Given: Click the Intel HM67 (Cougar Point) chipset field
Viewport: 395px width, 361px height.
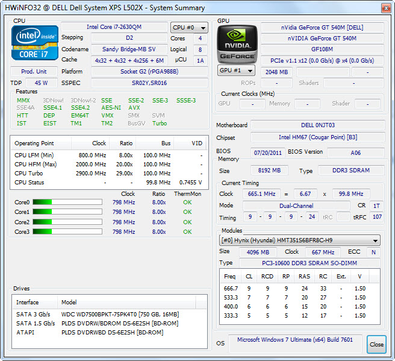Looking at the screenshot, I should click(x=318, y=137).
